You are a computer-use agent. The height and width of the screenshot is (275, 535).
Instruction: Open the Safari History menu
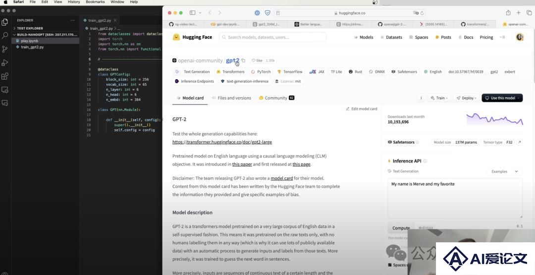point(74,2)
